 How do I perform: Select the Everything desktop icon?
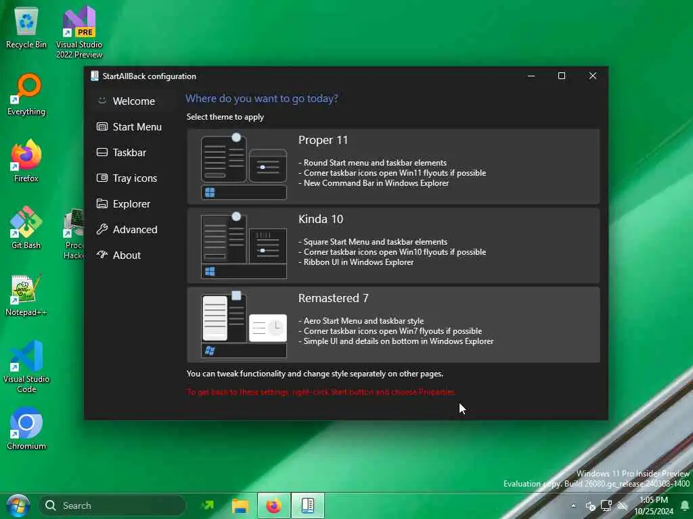26,95
